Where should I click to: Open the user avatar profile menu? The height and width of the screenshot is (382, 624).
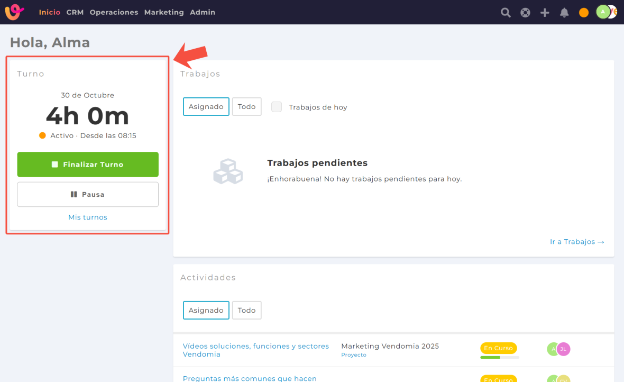[603, 12]
